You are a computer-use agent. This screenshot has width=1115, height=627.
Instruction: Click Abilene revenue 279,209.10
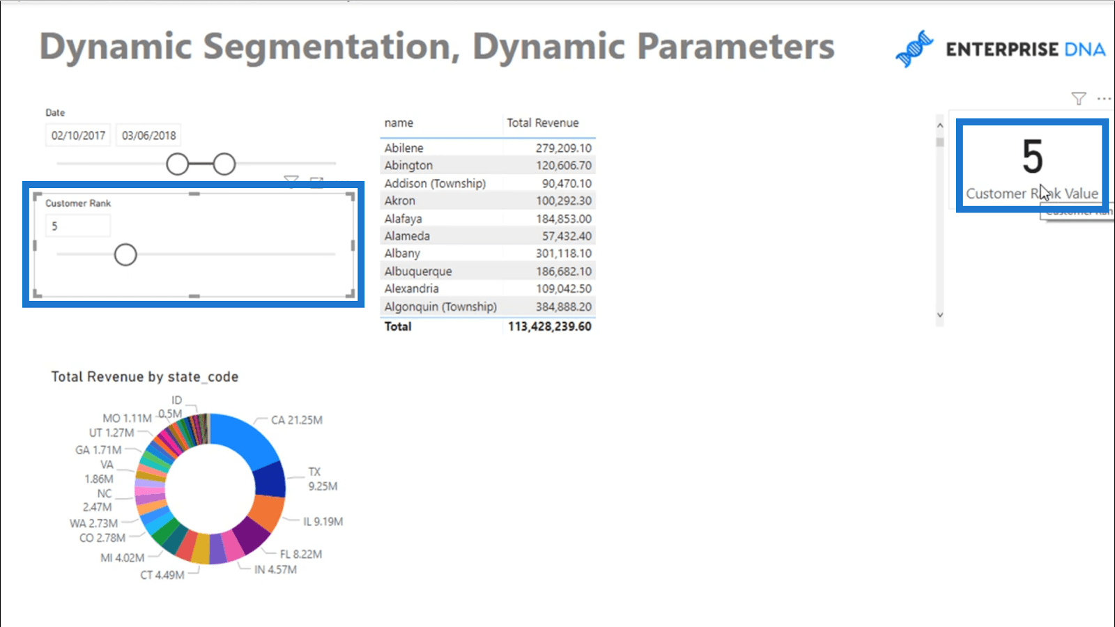pos(564,148)
